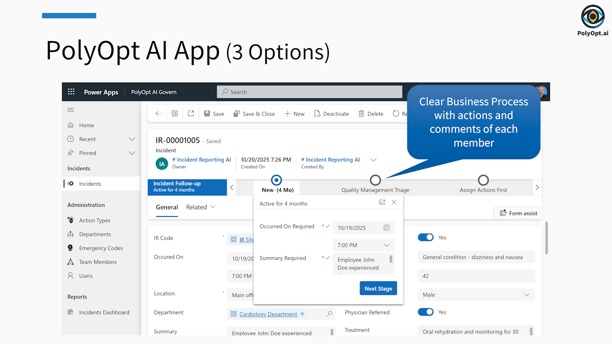This screenshot has height=344, width=612.
Task: Remove Cardiology Department with the X icon
Action: coord(302,314)
